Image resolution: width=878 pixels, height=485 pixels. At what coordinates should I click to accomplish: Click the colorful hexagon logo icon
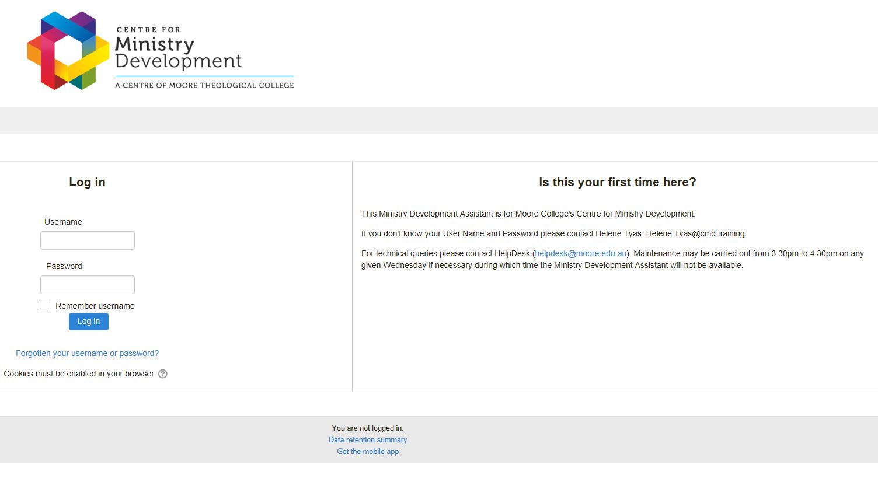coord(68,51)
